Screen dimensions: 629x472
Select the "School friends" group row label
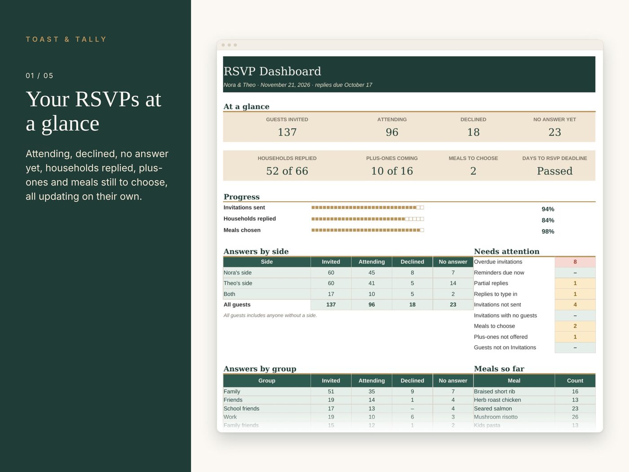tap(242, 409)
